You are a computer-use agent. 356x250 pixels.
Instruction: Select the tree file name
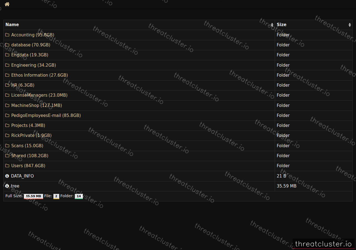15,186
